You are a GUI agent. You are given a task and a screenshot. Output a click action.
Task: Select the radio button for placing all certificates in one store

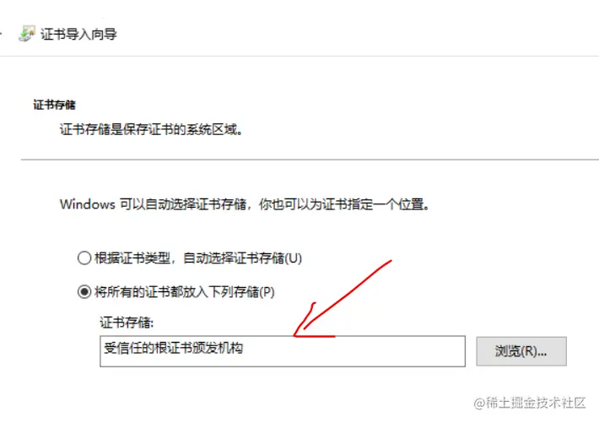(84, 292)
